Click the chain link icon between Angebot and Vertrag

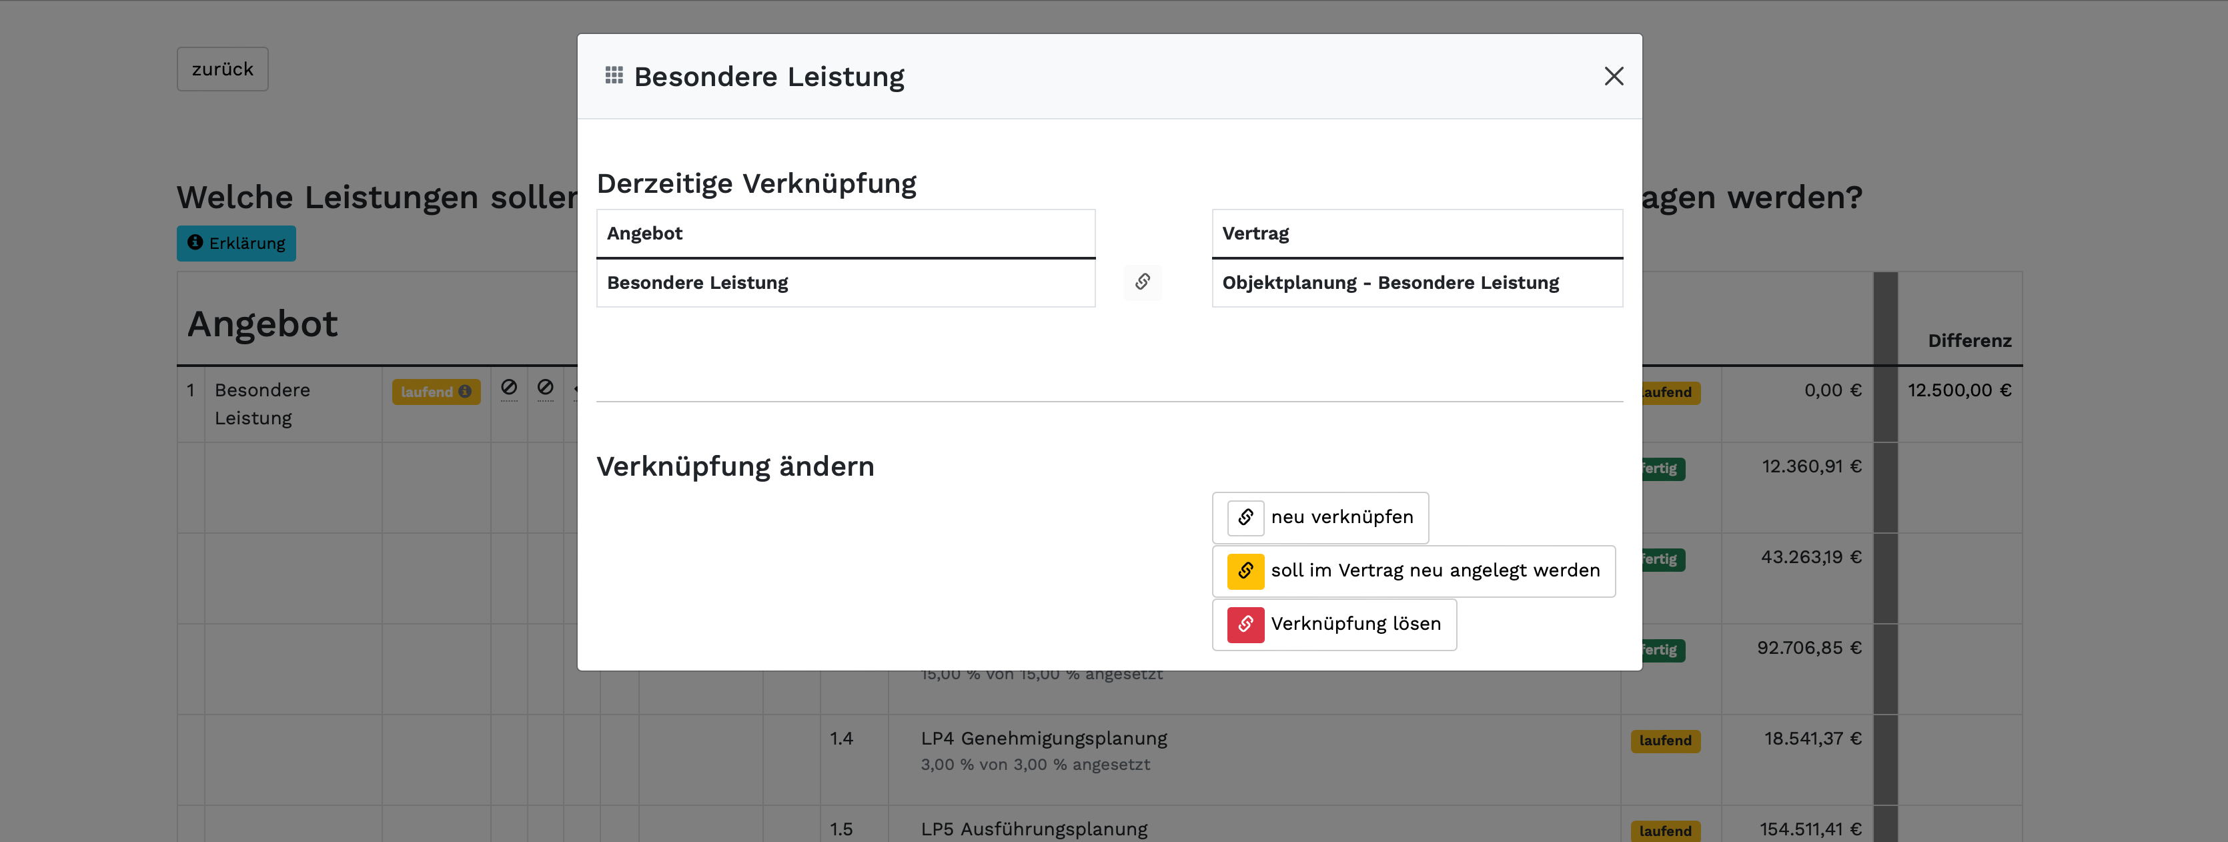point(1143,282)
